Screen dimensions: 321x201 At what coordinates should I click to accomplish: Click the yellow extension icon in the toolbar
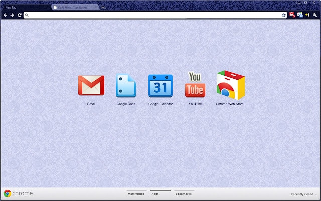click(x=307, y=15)
